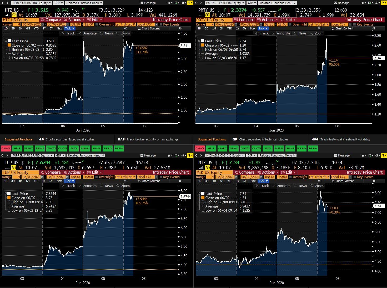Click the Track crosshair tool on the HTZ chart
This screenshot has width=387, height=288.
tap(68, 33)
